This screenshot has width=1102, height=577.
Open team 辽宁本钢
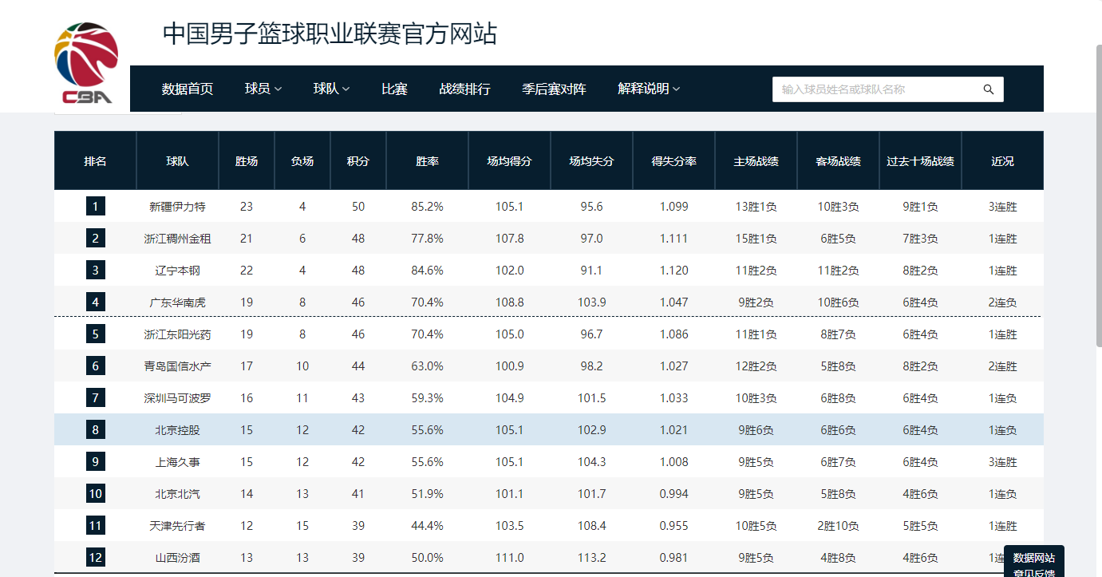(177, 271)
